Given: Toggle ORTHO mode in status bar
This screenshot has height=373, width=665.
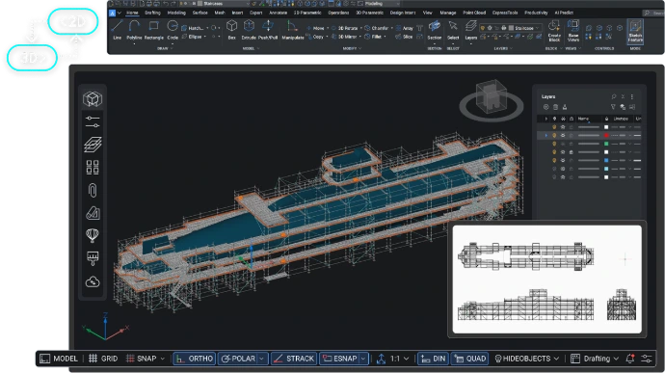Looking at the screenshot, I should pos(195,359).
